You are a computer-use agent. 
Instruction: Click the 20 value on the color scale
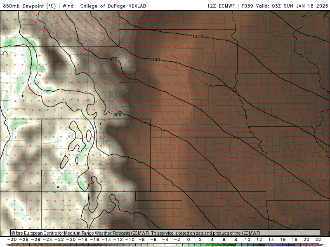(306, 240)
